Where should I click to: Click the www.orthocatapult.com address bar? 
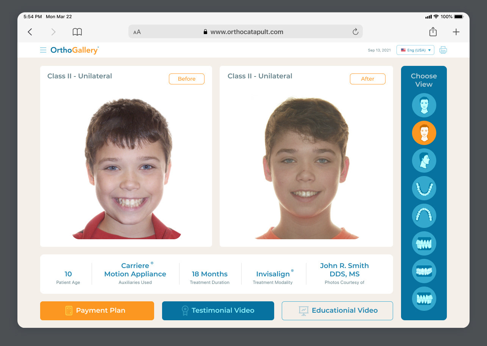(245, 32)
